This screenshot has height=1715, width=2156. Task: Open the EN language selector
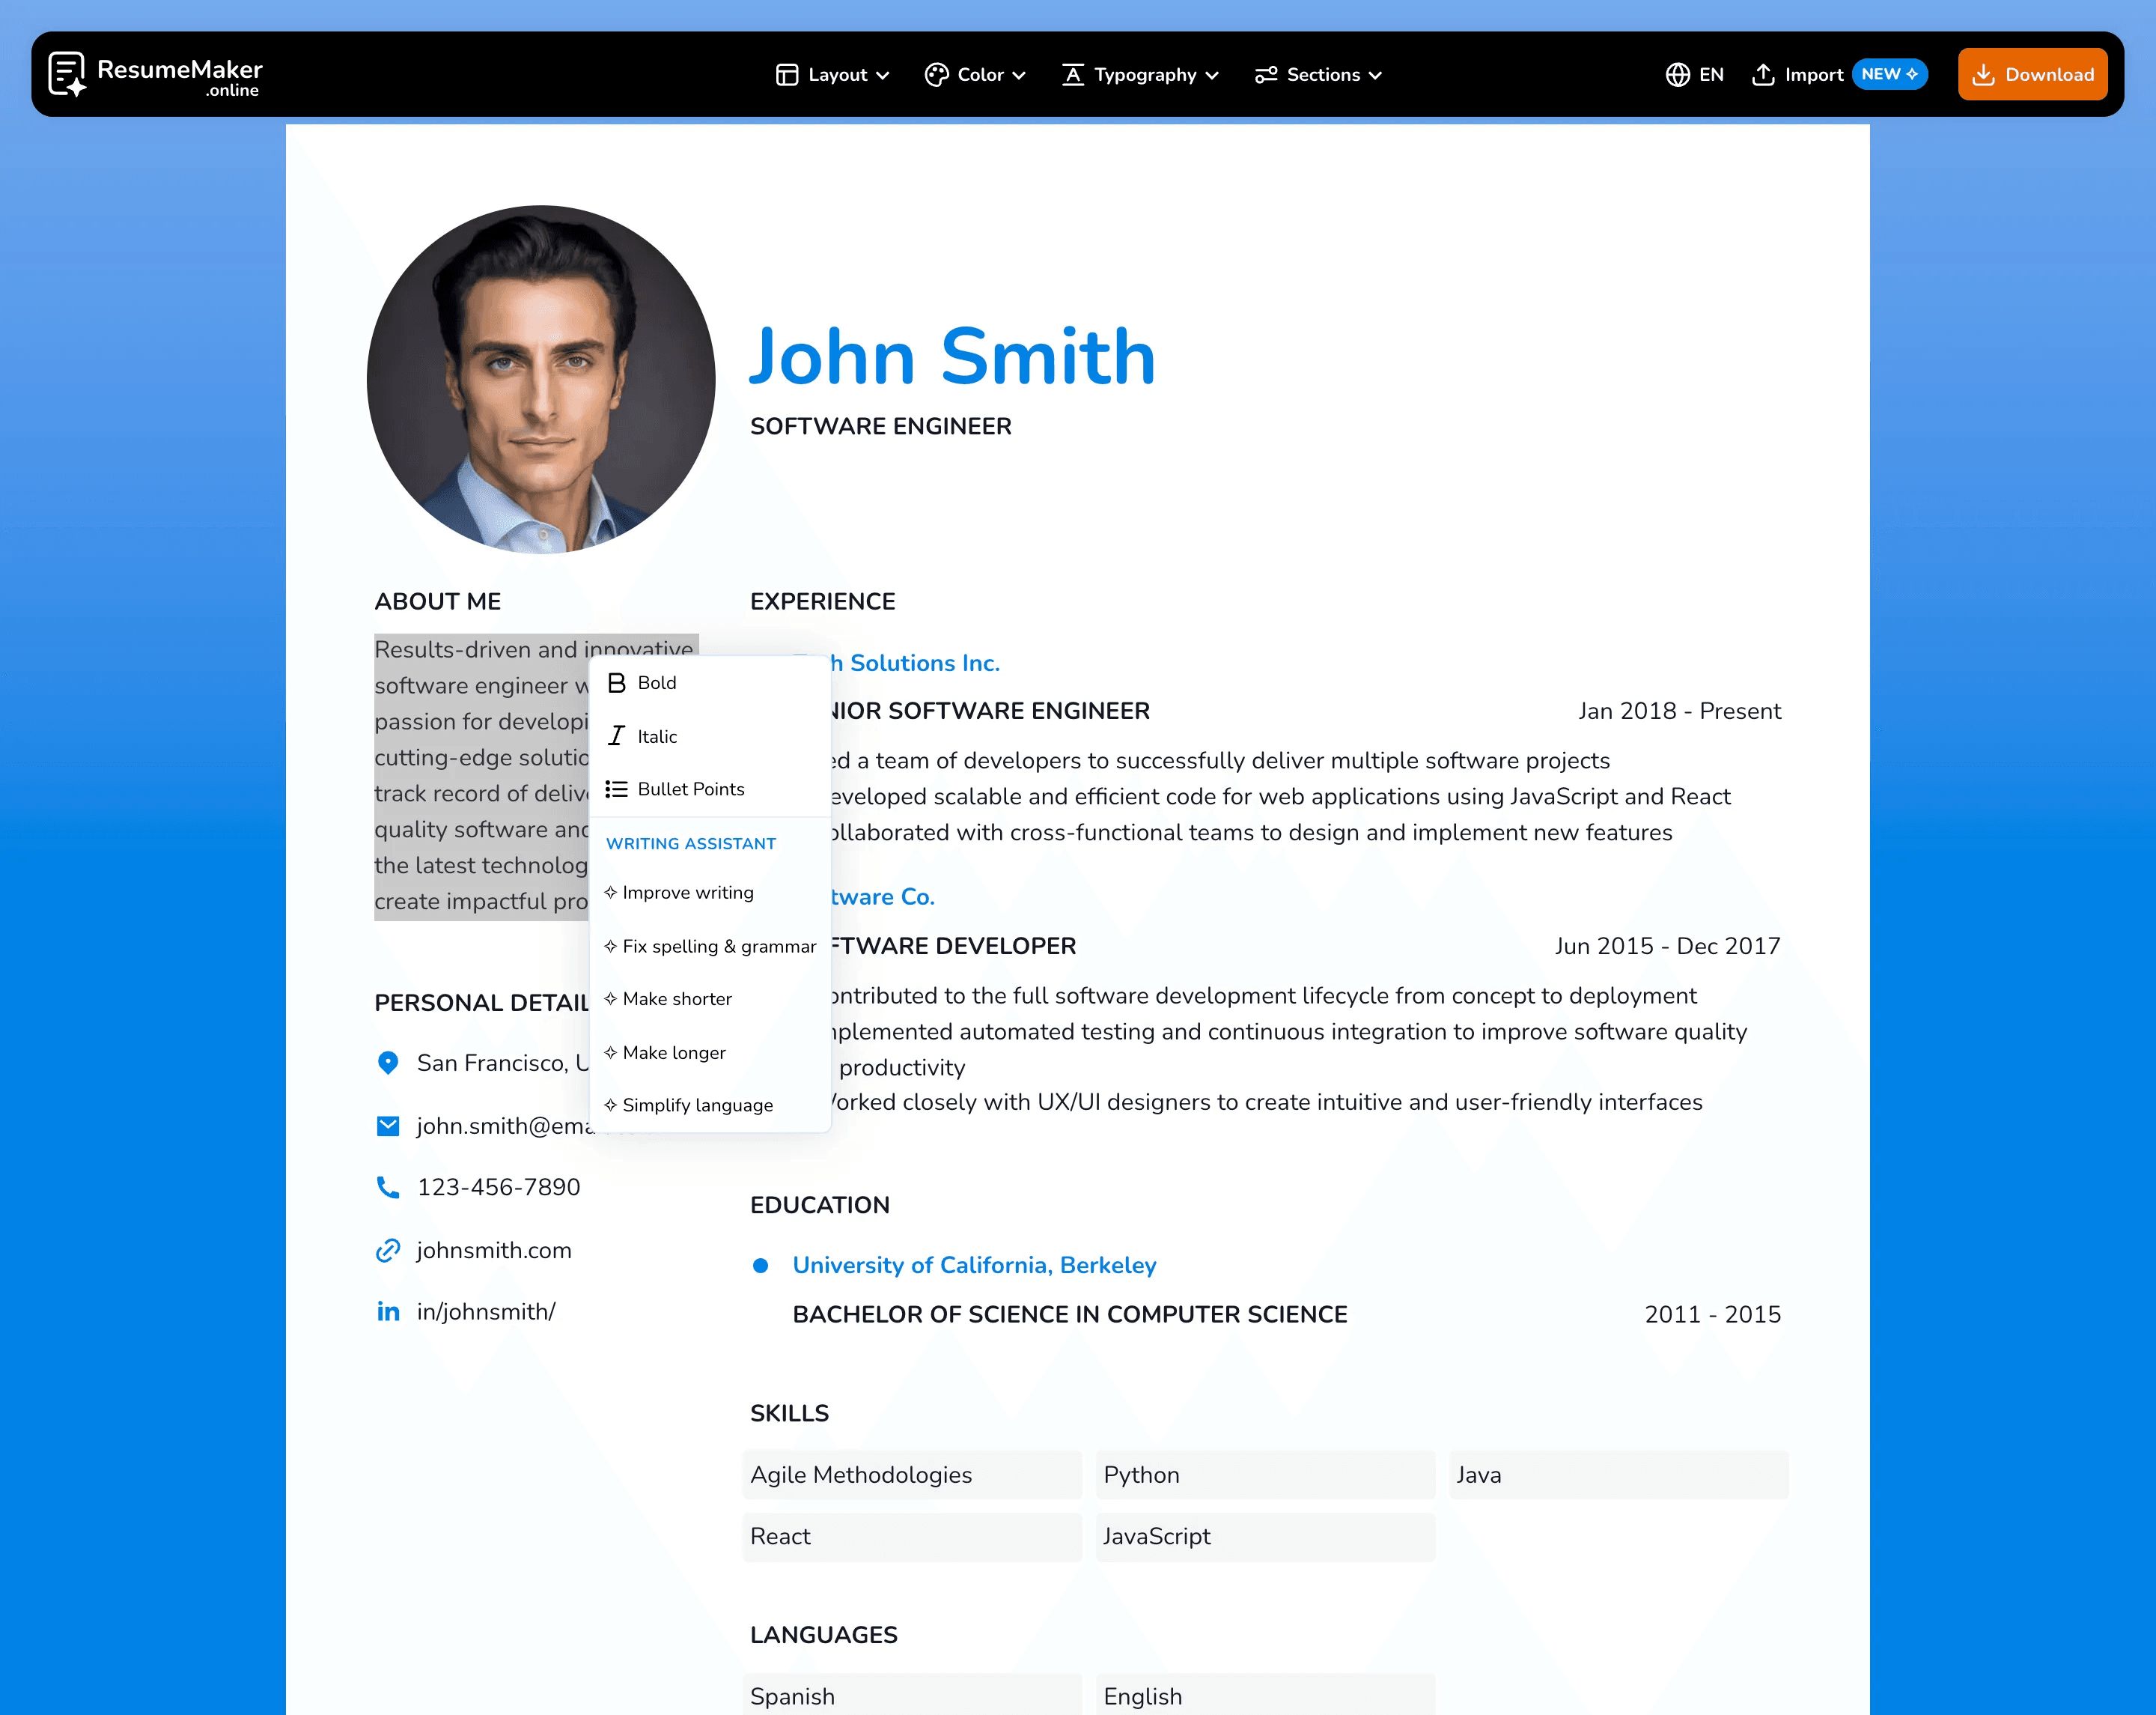click(1694, 74)
